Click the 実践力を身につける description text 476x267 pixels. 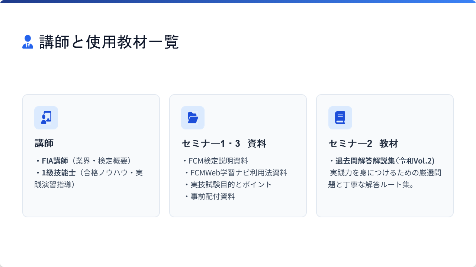click(x=385, y=179)
